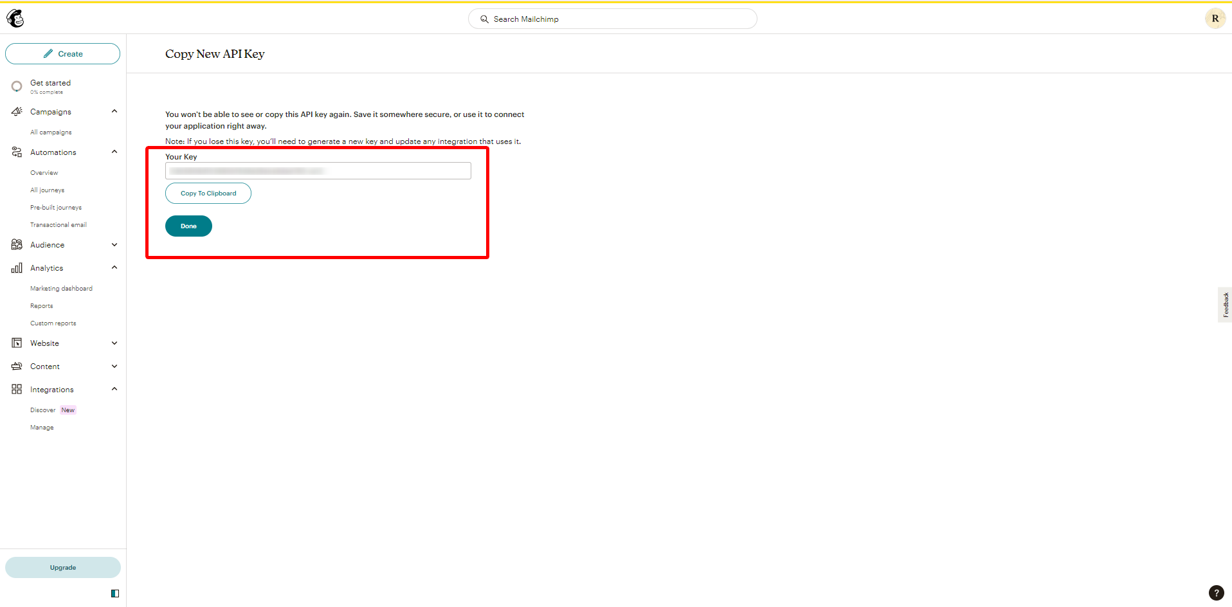The height and width of the screenshot is (607, 1232).
Task: Click the Mailchimp Freddie logo
Action: click(x=15, y=19)
